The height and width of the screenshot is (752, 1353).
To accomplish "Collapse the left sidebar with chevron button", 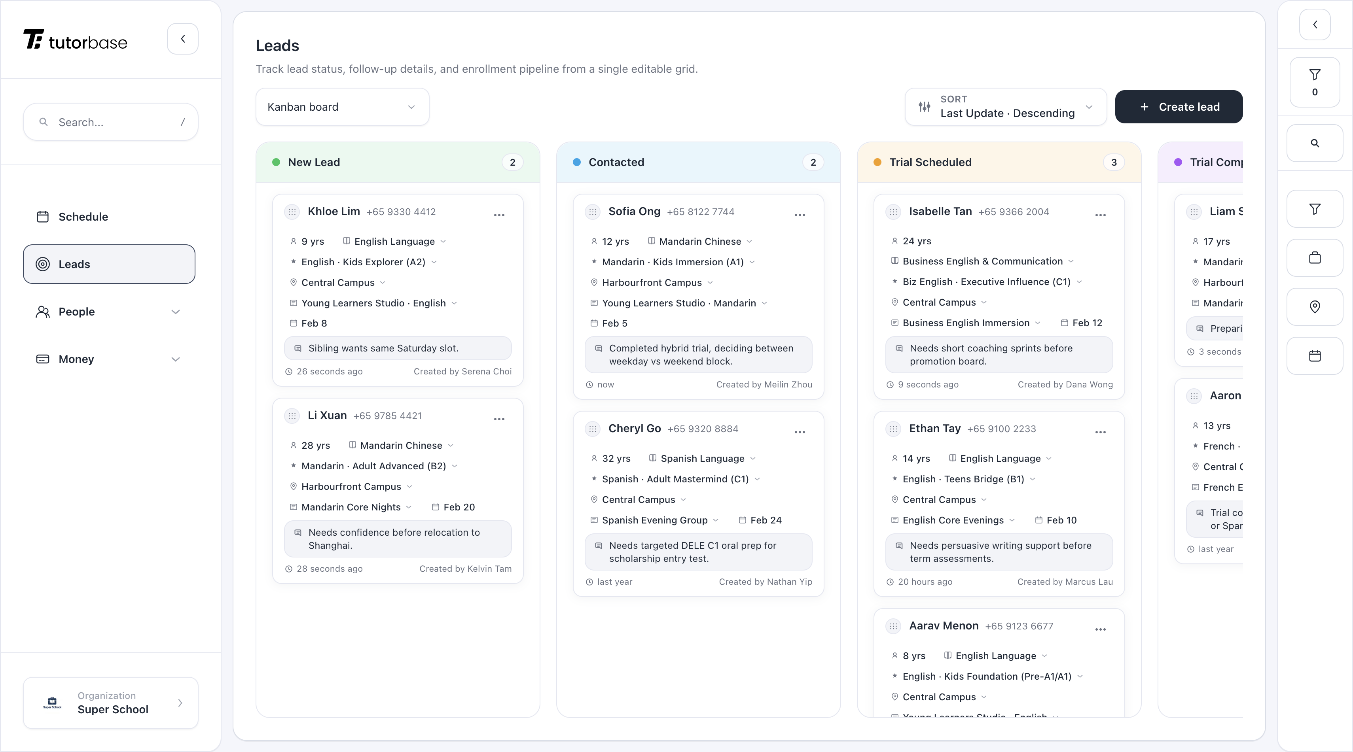I will tap(182, 39).
